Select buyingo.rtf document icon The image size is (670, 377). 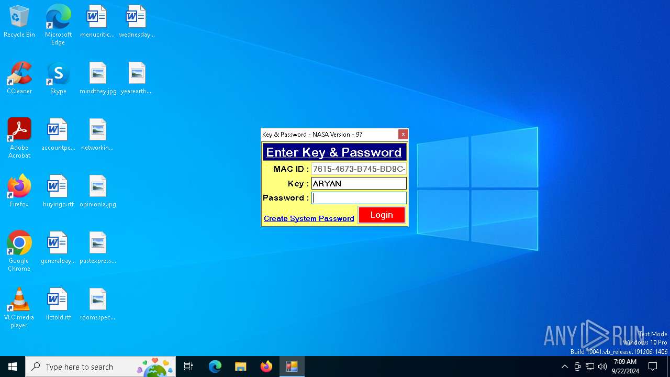coord(58,192)
